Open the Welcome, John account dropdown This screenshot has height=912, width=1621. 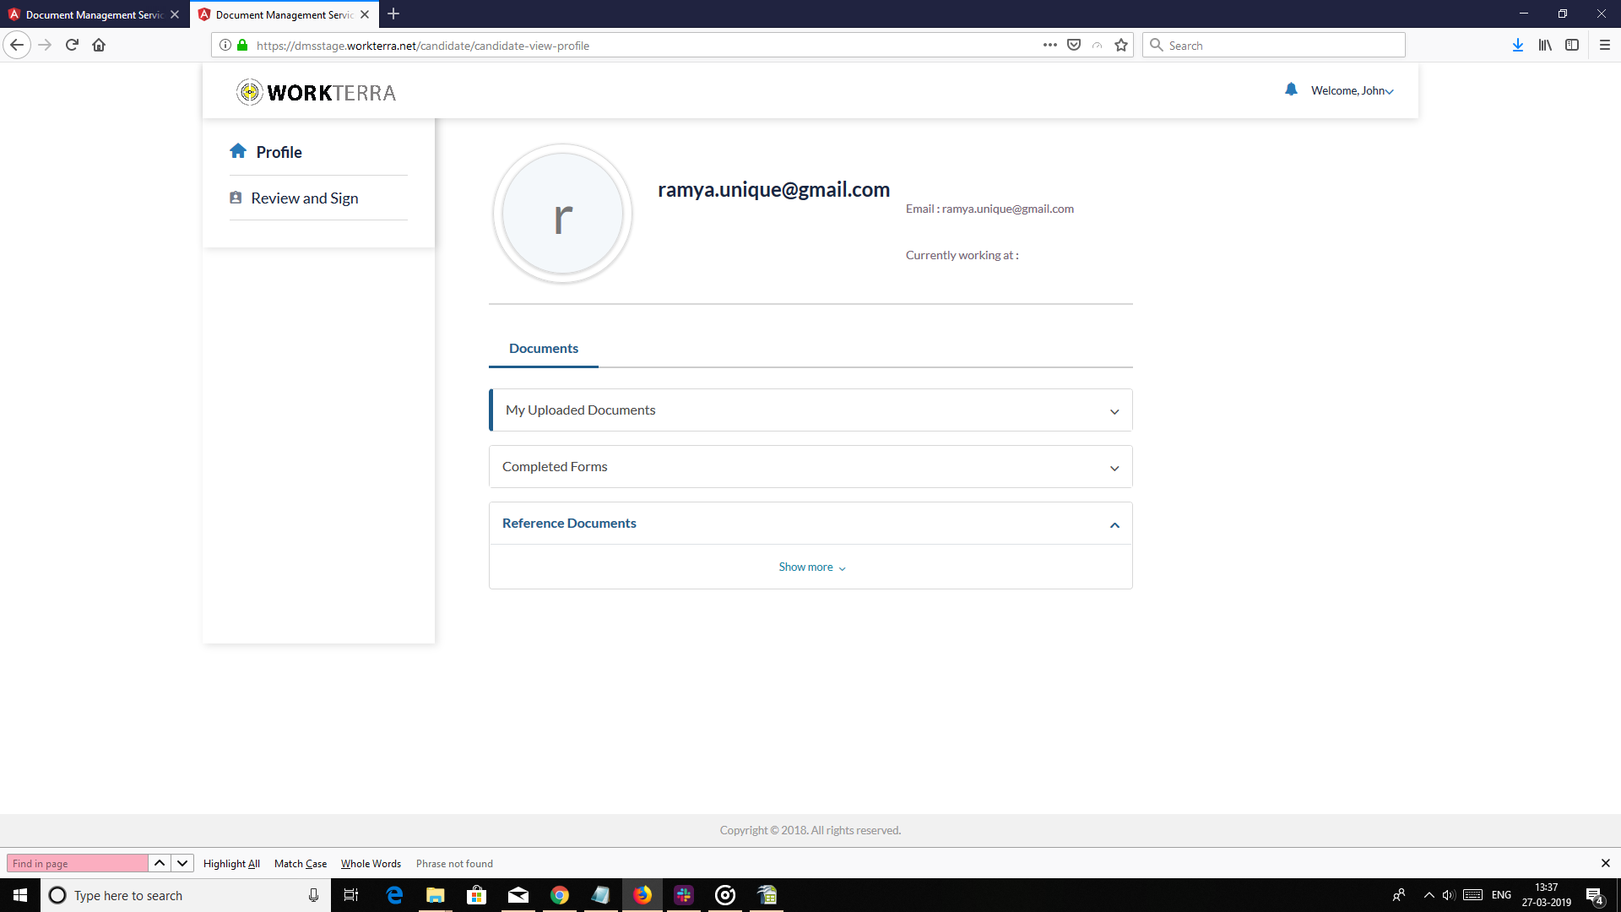pos(1348,90)
